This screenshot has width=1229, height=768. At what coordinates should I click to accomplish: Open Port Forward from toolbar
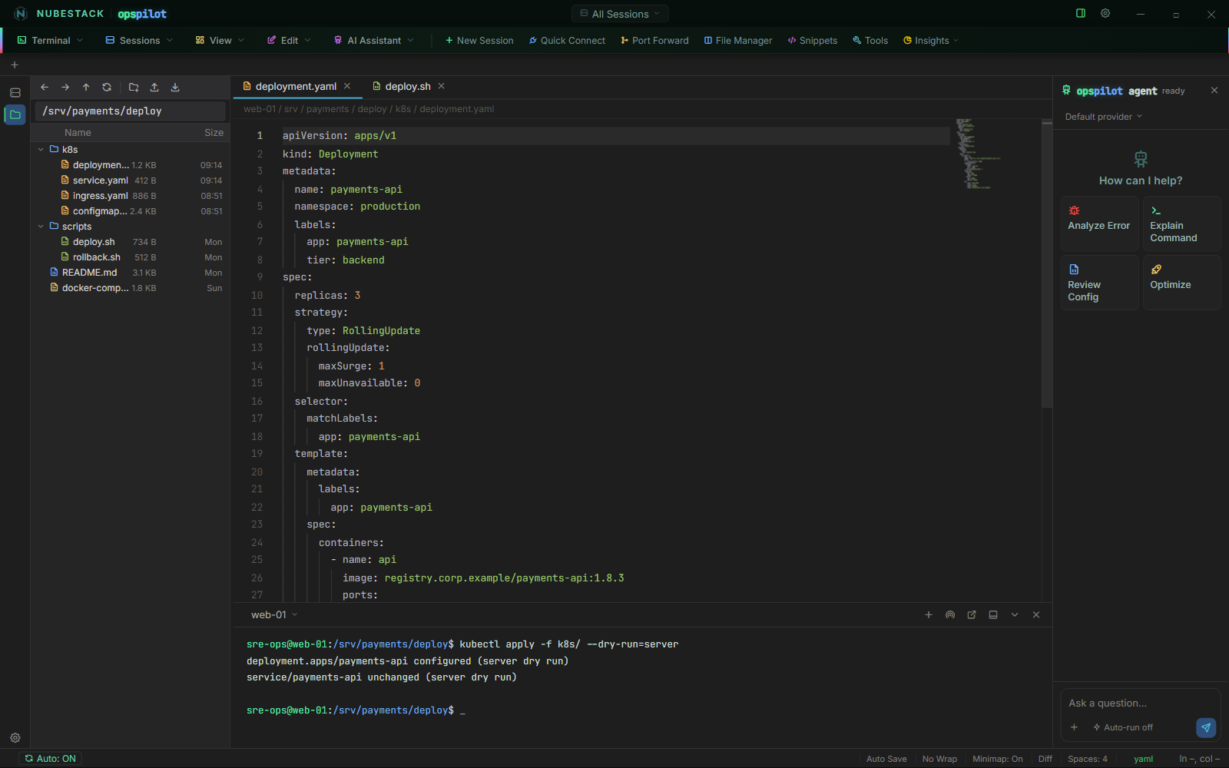point(654,41)
